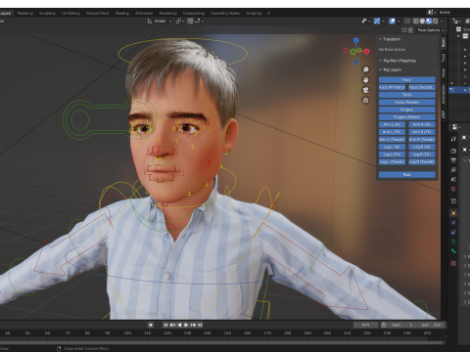The height and width of the screenshot is (352, 470).
Task: Open the Tool sidebar tab
Action: pos(444,58)
